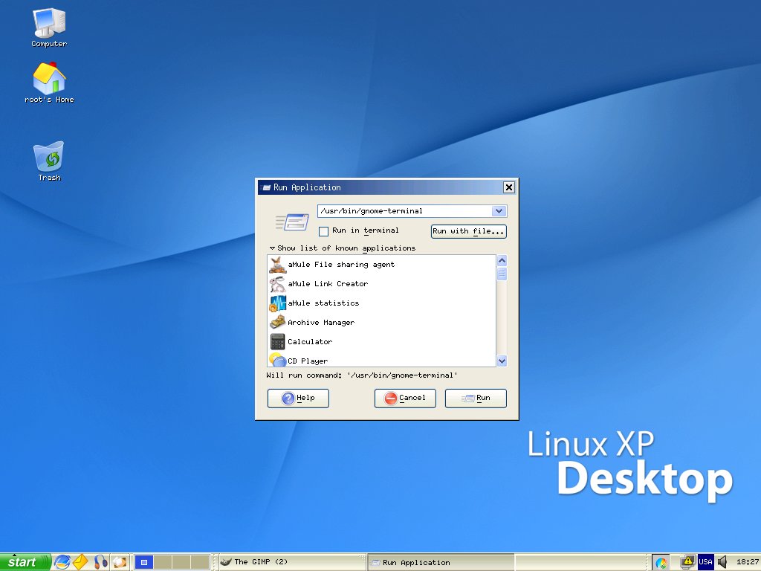Select aMule Link Creator rabbit icon
This screenshot has height=571, width=761.
click(277, 284)
